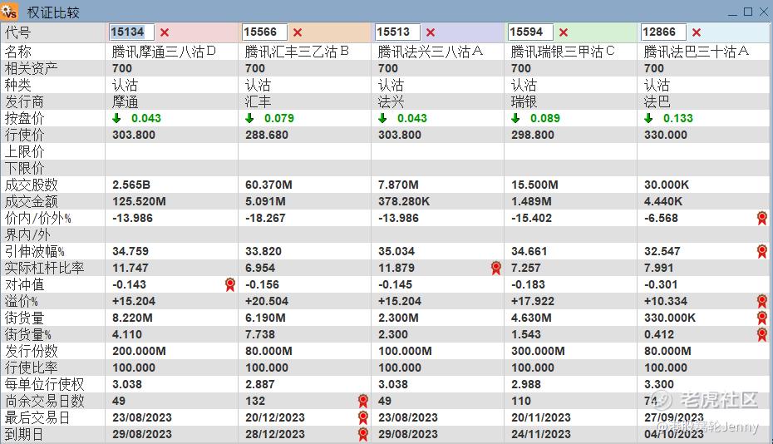Viewport: 773px width, 444px height.
Task: Click the volume value 2.565B
Action: [x=131, y=185]
